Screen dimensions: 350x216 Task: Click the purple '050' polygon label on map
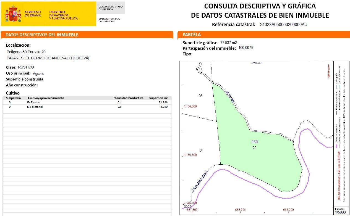click(x=255, y=142)
